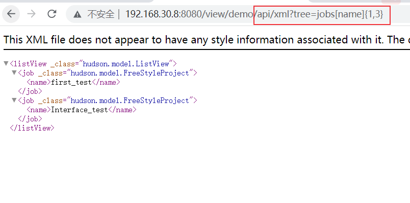Click the 不安全 security label
Screen dimensions: 410x203
point(101,14)
